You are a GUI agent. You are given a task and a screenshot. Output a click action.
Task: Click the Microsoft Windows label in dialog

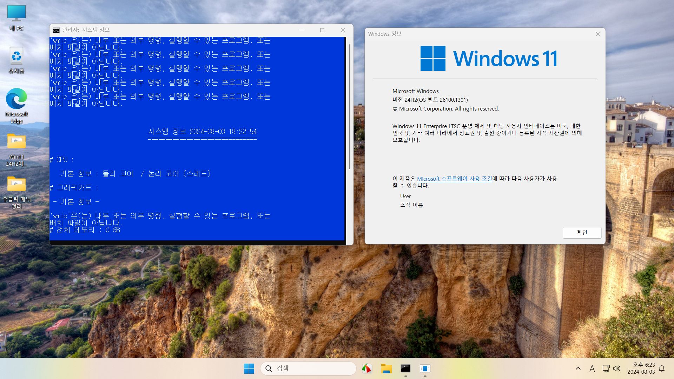click(415, 91)
